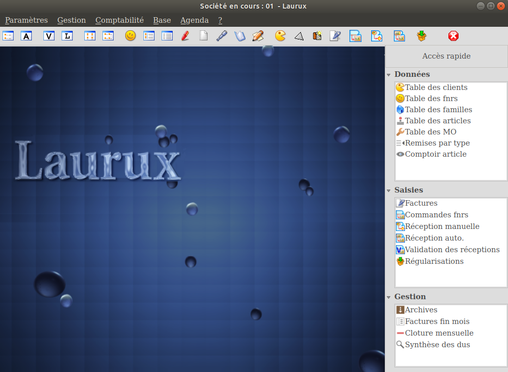Screen dimensions: 508x372
Task: Click the red pen toolbar icon
Action: coord(185,36)
